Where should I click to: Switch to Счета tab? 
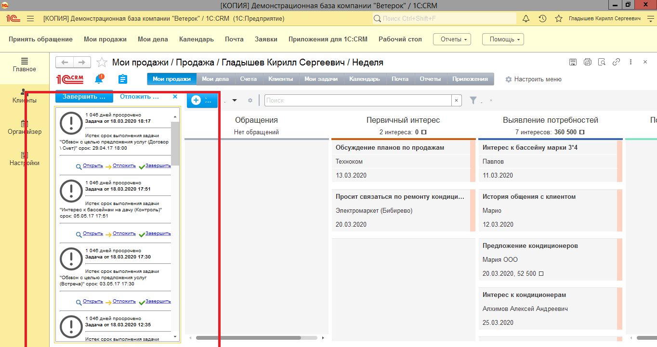coord(249,79)
